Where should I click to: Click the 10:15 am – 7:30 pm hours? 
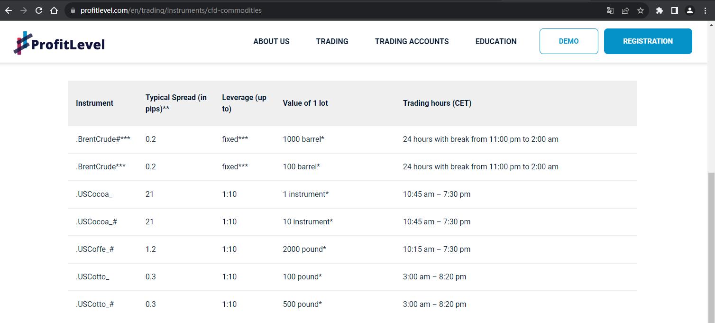437,249
